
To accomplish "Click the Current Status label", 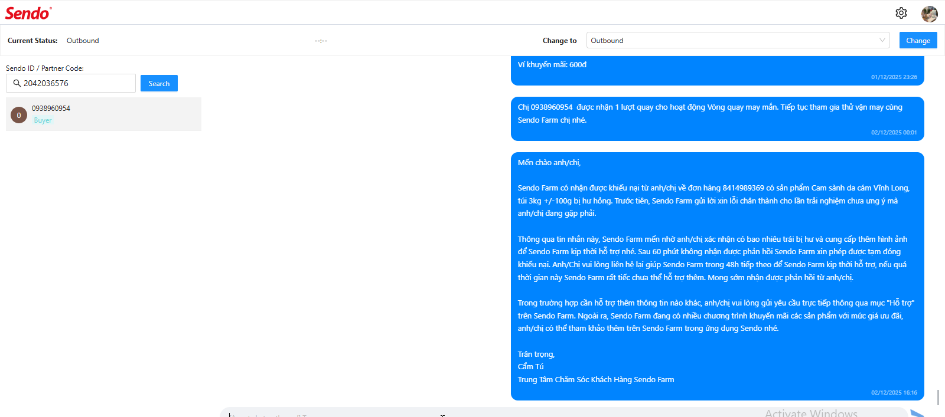I will click(32, 41).
